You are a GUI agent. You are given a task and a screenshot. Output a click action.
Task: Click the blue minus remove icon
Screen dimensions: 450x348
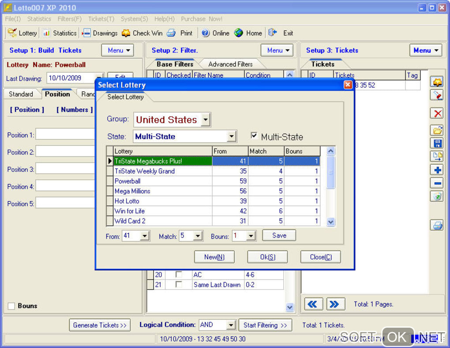pos(437,183)
